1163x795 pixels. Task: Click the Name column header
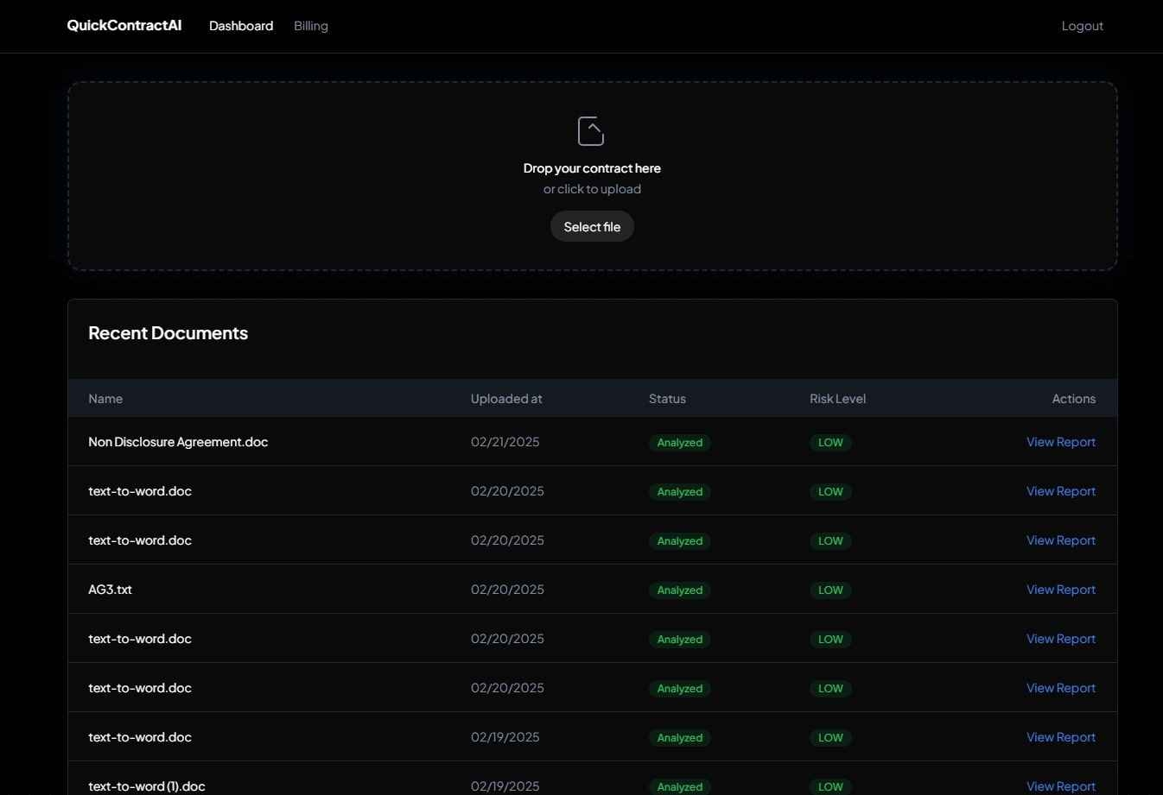(105, 399)
